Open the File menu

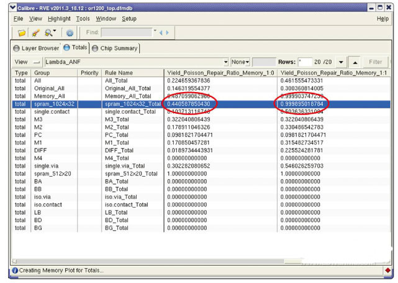[18, 19]
